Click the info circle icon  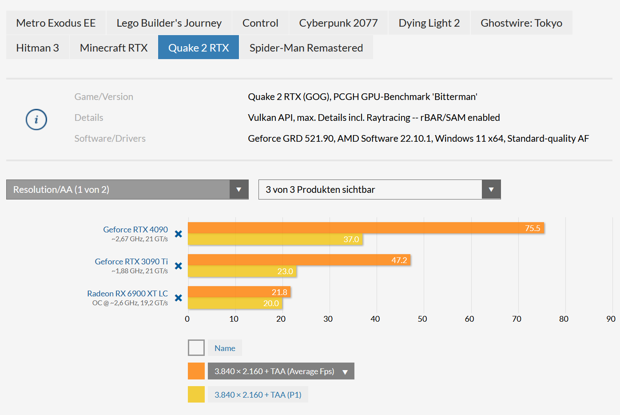click(36, 120)
